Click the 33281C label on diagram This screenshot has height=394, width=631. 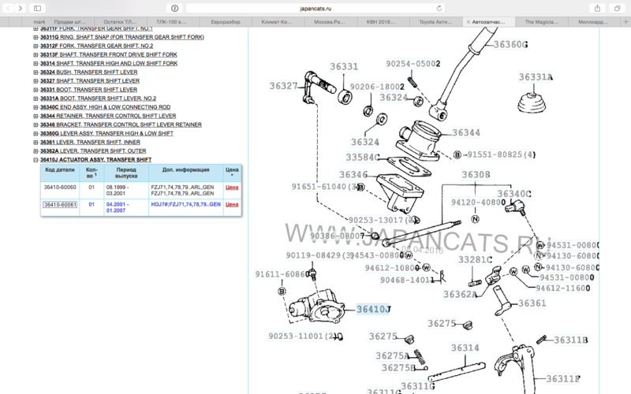pos(476,260)
